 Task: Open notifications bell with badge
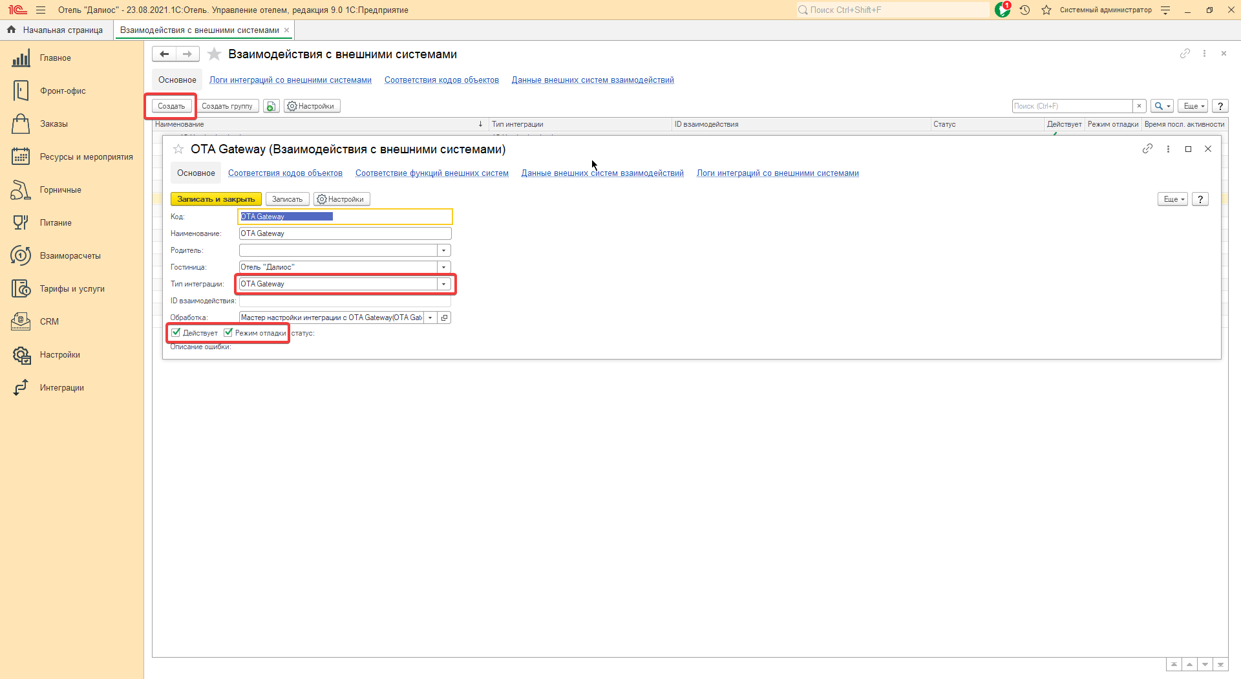(1002, 10)
